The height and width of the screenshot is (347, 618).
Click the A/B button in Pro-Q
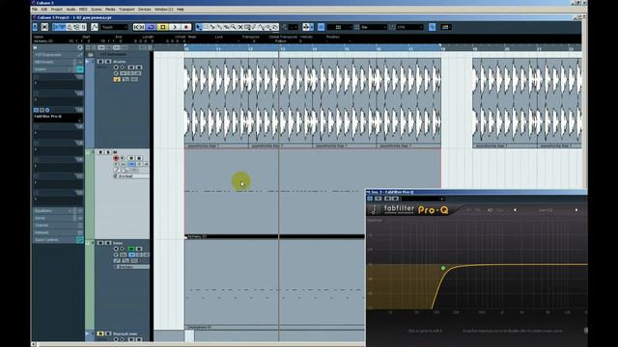(490, 210)
